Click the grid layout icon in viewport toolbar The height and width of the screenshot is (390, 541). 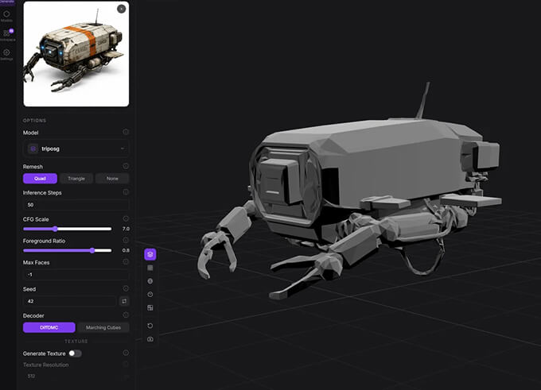click(x=150, y=307)
